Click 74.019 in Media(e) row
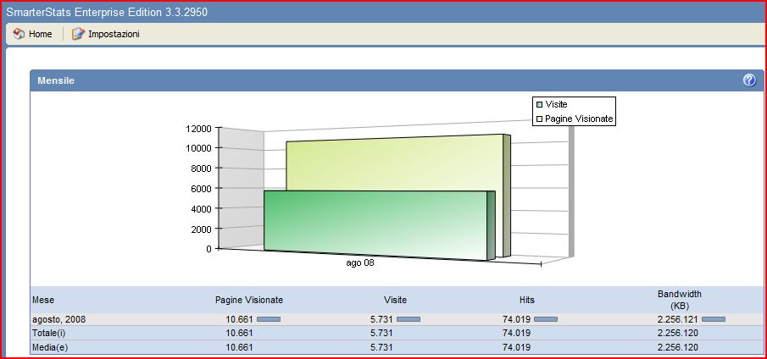Image resolution: width=767 pixels, height=359 pixels. (x=516, y=348)
